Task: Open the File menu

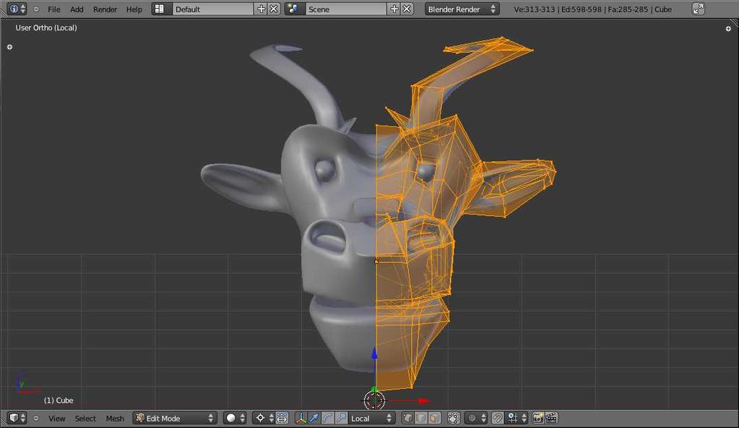Action: coord(54,9)
